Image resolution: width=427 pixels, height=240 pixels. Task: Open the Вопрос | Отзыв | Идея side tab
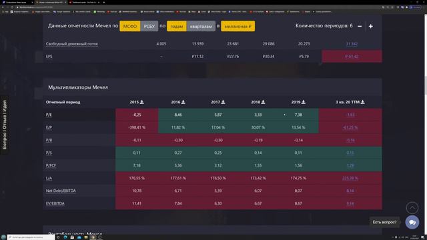5,125
